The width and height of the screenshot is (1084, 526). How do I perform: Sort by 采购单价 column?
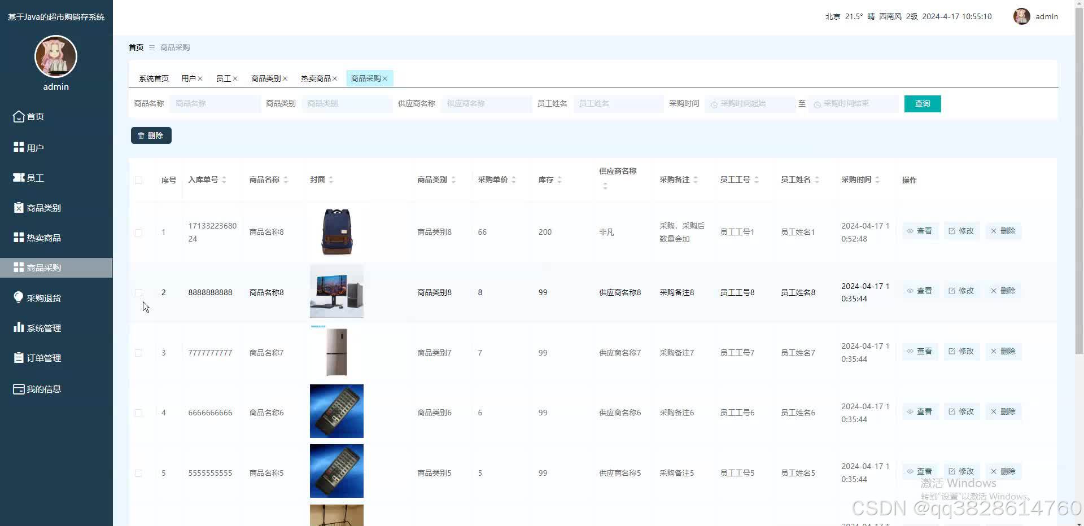point(514,180)
